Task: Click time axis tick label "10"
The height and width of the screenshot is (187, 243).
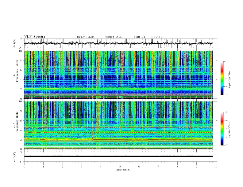Action: tap(216, 167)
